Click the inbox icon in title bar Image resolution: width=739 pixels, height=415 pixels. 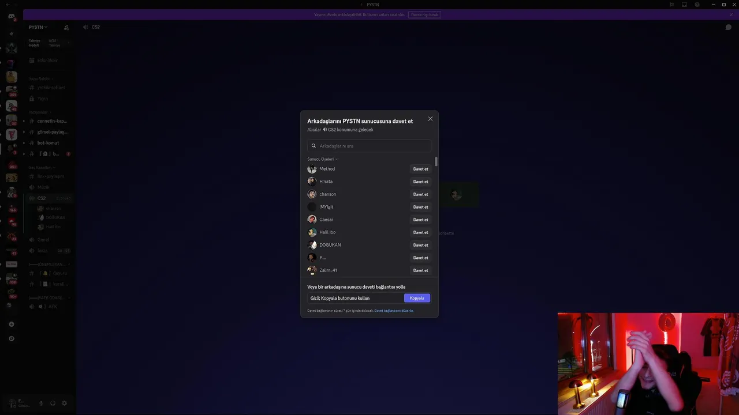(684, 5)
